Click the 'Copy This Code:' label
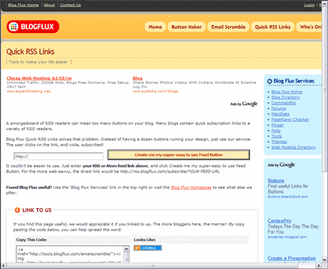 pyautogui.click(x=31, y=240)
